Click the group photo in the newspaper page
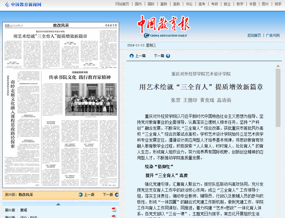Screen dimensions: 285x218 (91, 98)
